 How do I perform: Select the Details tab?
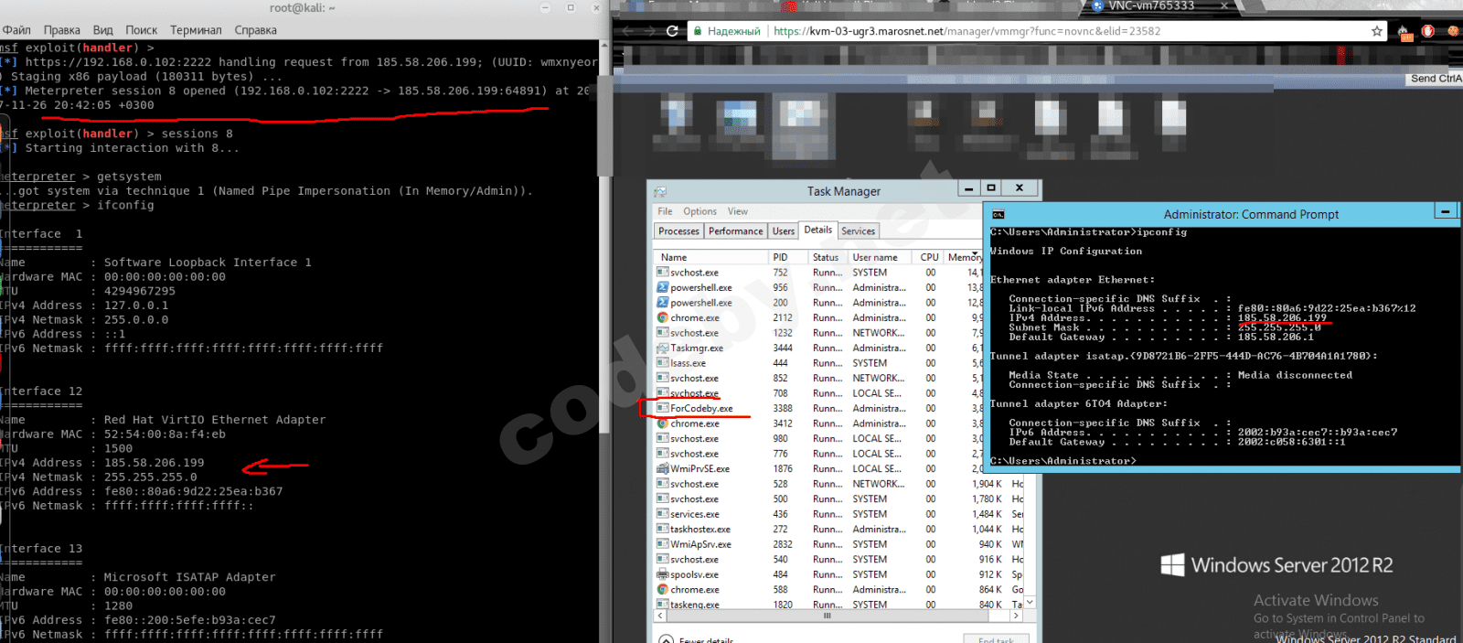818,230
